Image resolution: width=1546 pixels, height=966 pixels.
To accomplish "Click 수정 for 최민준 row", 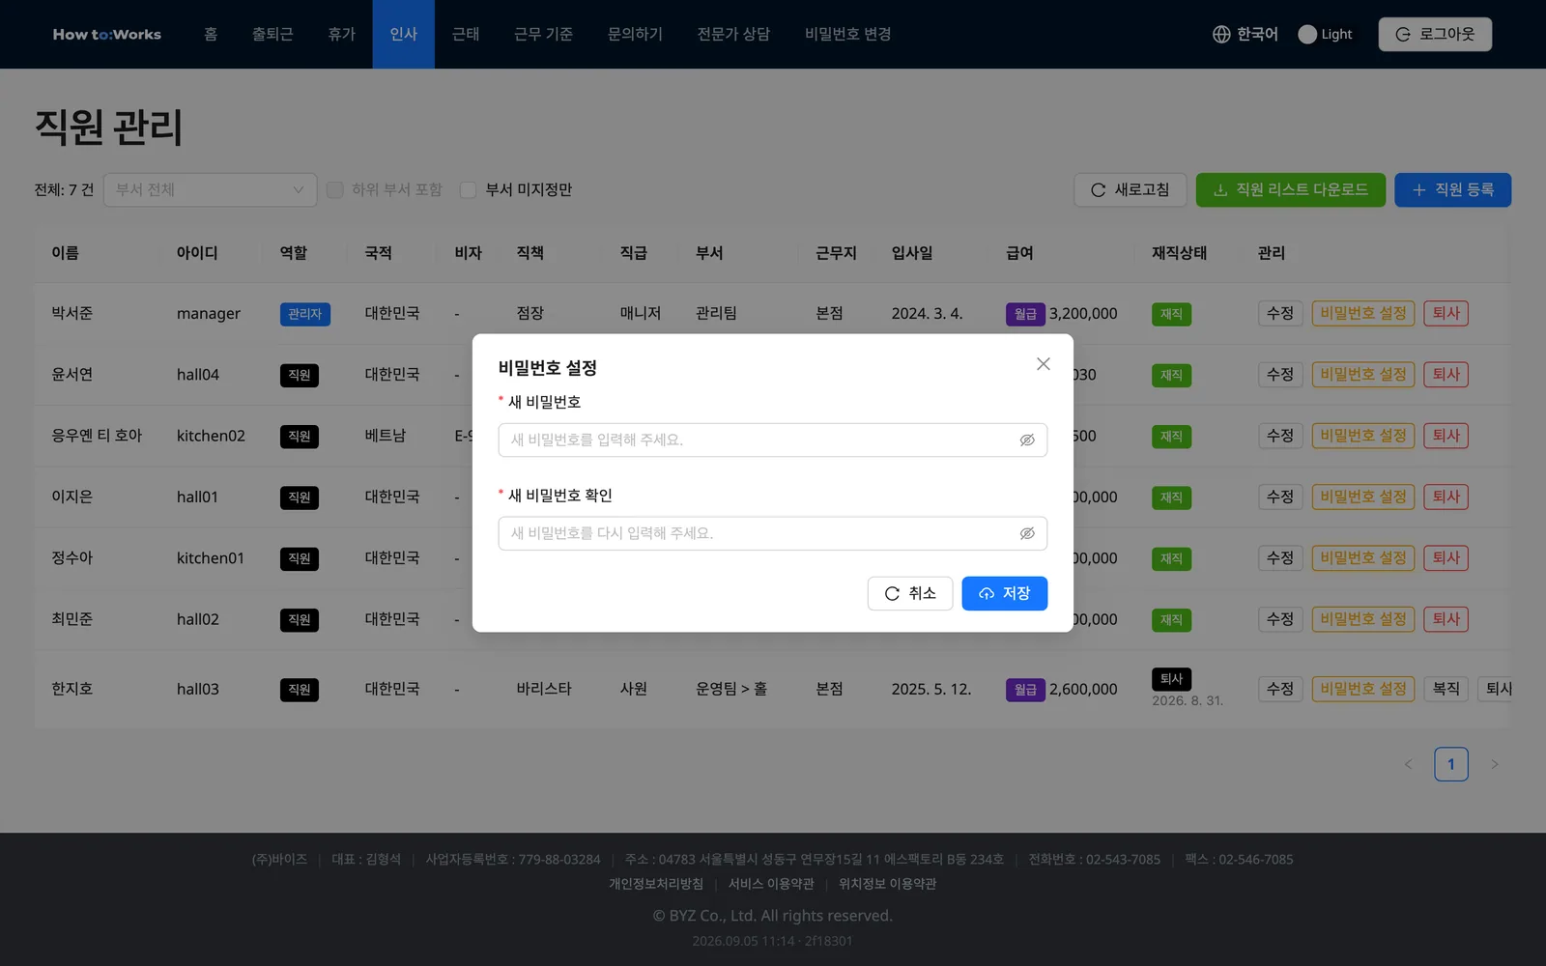I will click(x=1280, y=619).
